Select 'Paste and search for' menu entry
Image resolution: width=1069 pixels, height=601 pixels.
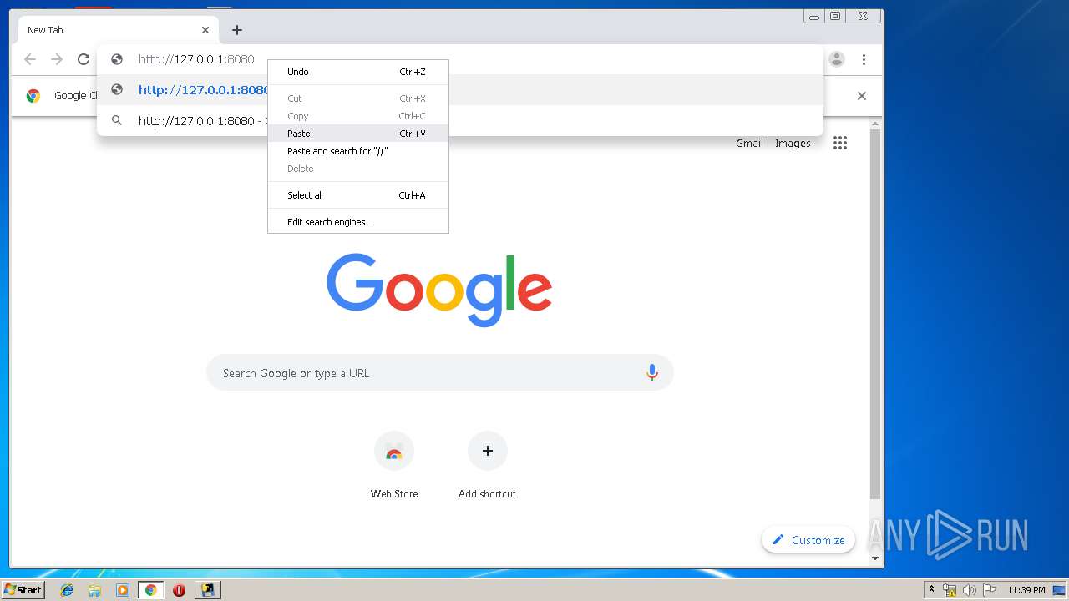click(357, 151)
